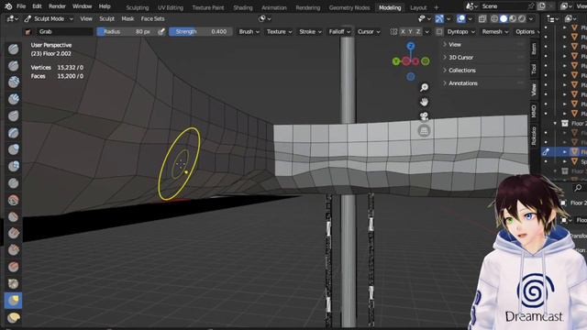This screenshot has height=330, width=587.
Task: Select the Scrape sculpt brush
Action: 13,250
